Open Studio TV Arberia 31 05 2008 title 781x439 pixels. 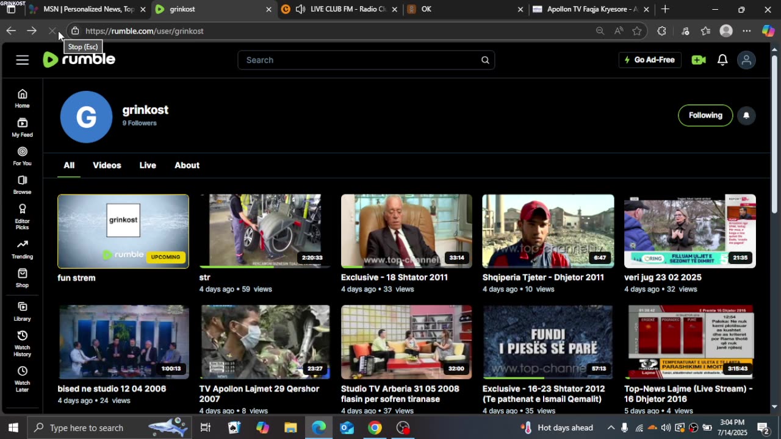[400, 394]
